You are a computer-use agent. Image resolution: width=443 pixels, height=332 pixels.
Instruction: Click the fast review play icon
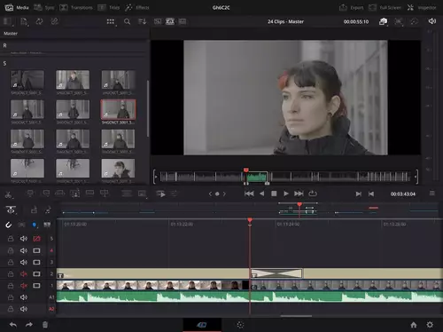[x=161, y=194]
